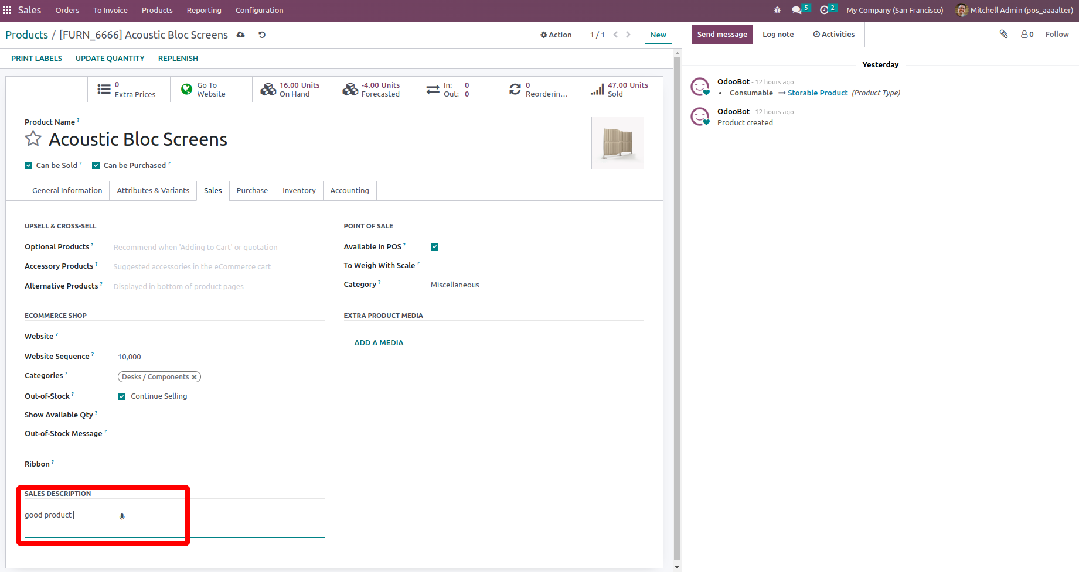Click UPDATE QUANTITY button
Viewport: 1079px width, 572px height.
coord(110,59)
